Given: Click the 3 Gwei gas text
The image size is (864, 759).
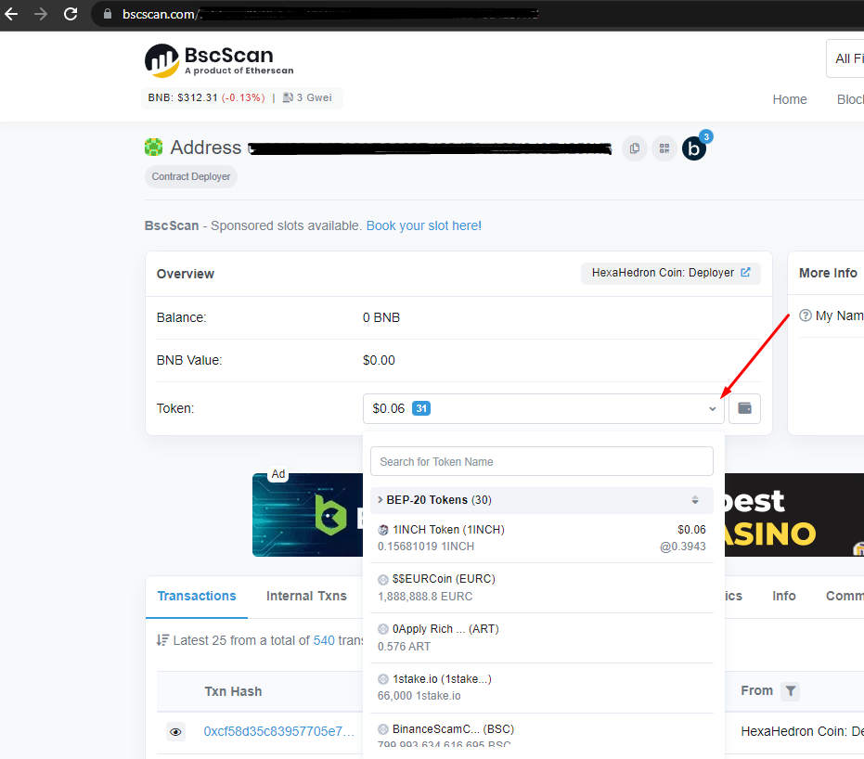Looking at the screenshot, I should [314, 97].
